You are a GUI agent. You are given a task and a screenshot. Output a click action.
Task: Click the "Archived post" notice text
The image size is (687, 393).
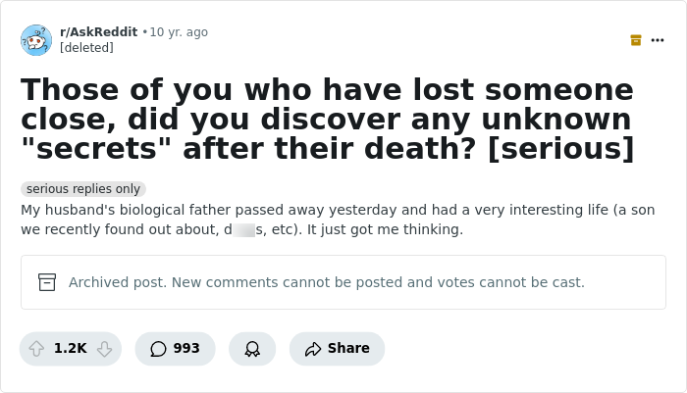point(326,282)
